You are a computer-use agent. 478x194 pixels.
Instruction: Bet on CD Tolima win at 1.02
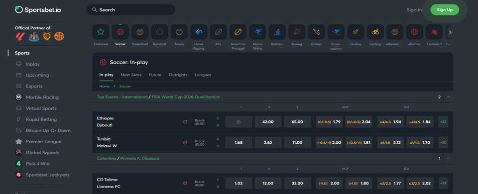pyautogui.click(x=239, y=184)
